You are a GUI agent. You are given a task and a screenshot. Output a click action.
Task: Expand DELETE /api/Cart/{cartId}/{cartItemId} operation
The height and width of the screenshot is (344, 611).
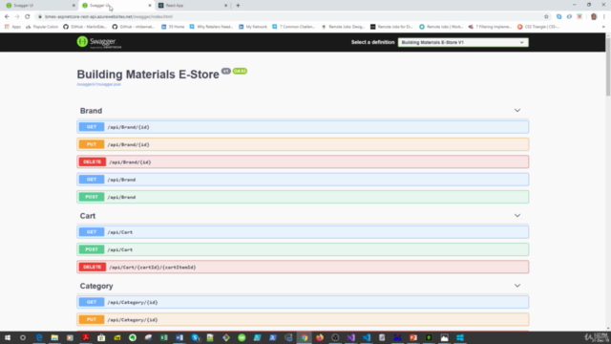pos(303,268)
